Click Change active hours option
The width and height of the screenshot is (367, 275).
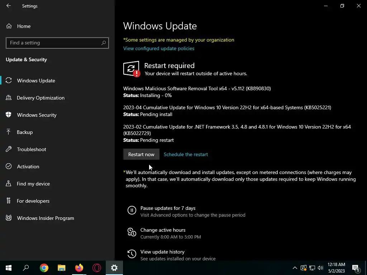pos(164,233)
